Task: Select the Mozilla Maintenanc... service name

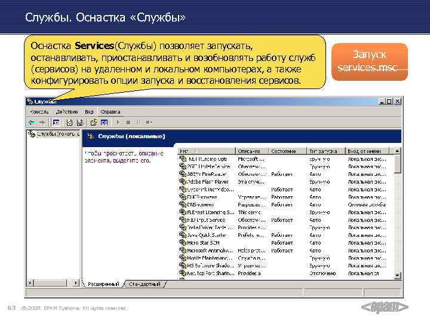Action: tap(210, 258)
